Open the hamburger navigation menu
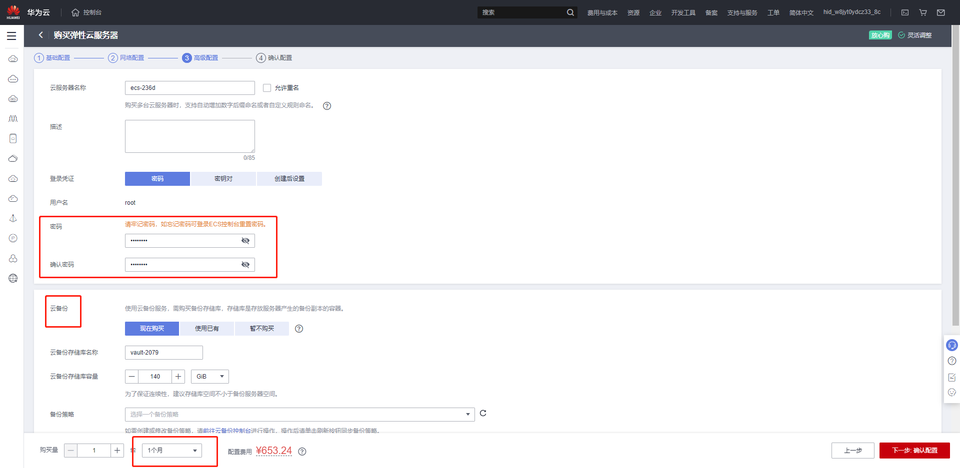Viewport: 960px width, 468px height. [x=11, y=36]
